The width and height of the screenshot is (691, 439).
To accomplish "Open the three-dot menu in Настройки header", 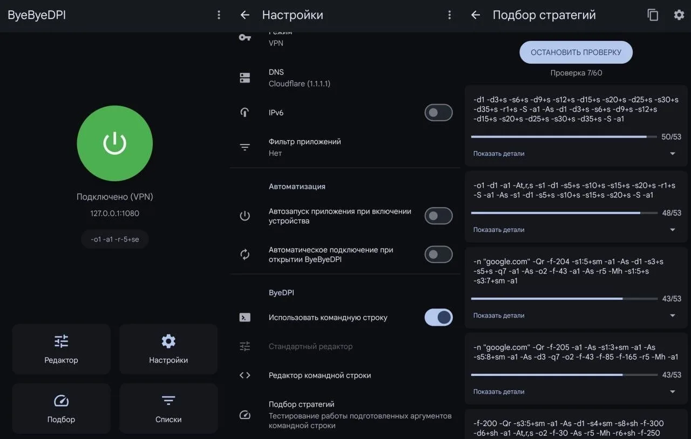I will (449, 15).
